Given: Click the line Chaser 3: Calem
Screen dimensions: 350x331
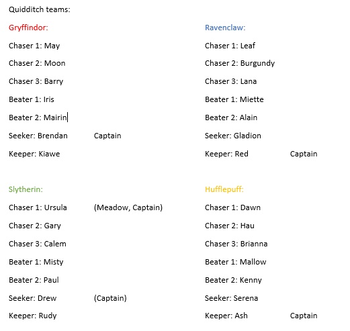Looking at the screenshot, I should coord(38,244).
